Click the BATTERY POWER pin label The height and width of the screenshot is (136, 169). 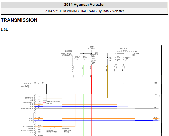click(x=28, y=127)
